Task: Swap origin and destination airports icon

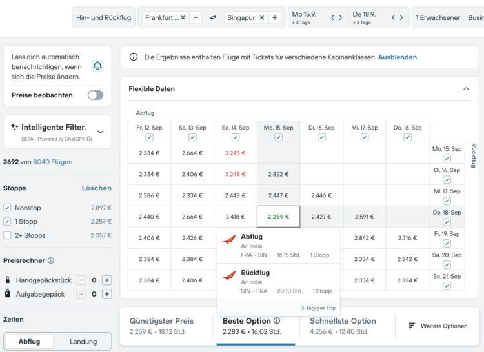Action: (213, 18)
